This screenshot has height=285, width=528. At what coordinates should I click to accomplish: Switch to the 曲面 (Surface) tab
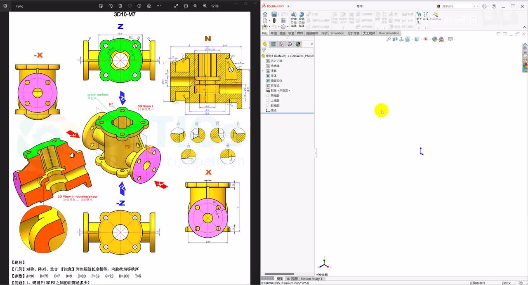pyautogui.click(x=282, y=33)
